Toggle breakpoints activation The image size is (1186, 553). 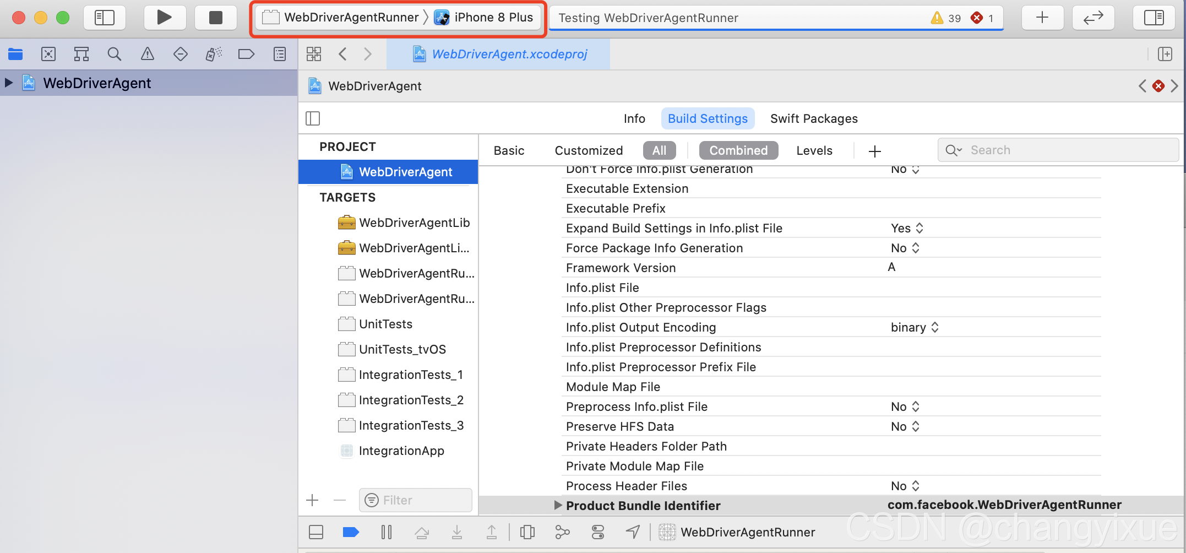point(351,532)
